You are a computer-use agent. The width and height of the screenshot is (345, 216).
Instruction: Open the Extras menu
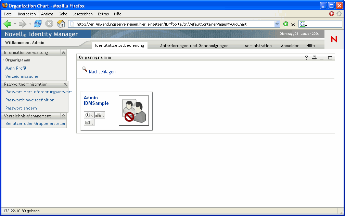pos(103,14)
